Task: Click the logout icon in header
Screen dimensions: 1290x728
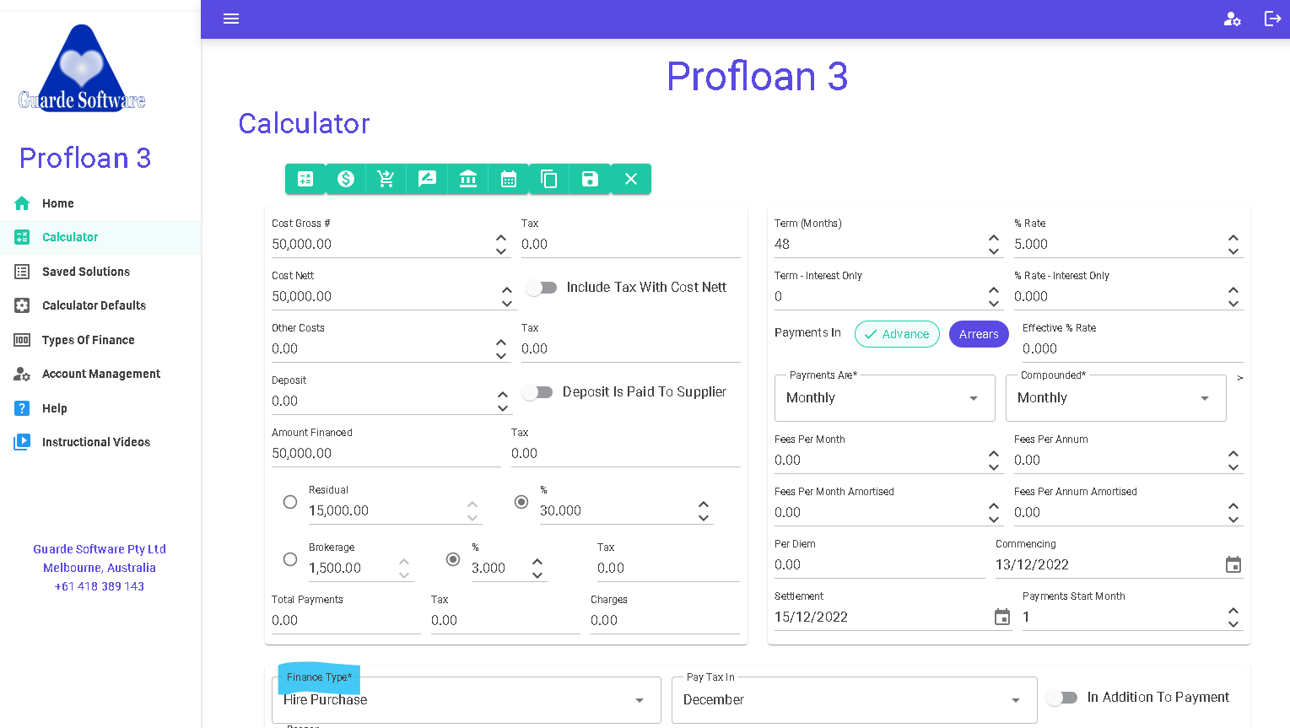Action: (1272, 19)
